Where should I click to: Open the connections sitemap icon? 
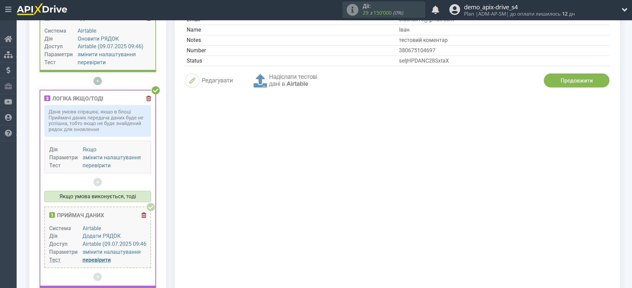(x=8, y=55)
